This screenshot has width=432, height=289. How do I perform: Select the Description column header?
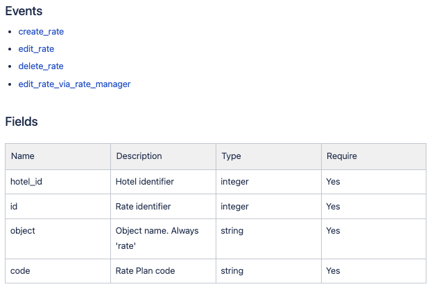(163, 156)
